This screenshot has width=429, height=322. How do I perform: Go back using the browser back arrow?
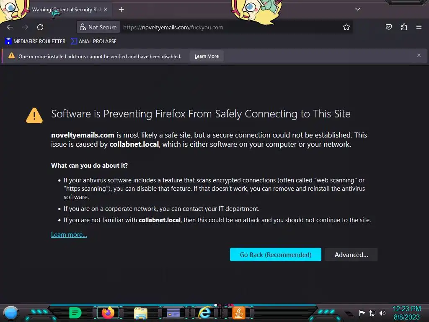[x=10, y=27]
